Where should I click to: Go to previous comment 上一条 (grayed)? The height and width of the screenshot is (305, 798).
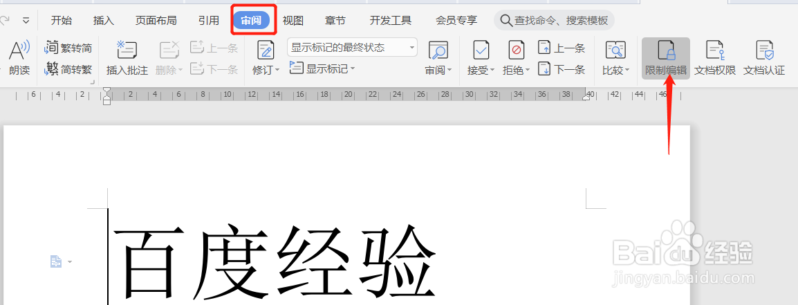point(214,48)
